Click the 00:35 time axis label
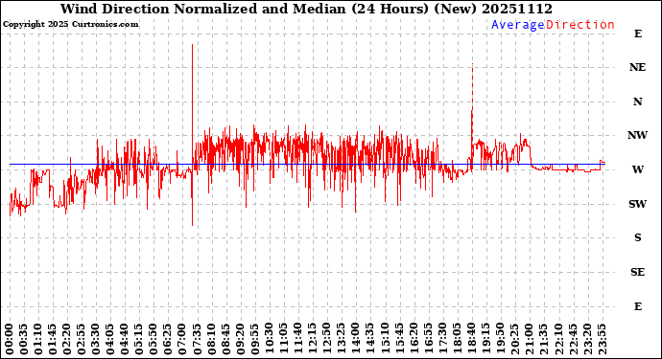 24,339
